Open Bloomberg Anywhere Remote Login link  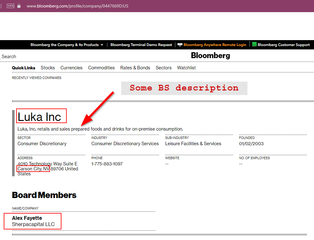click(215, 45)
